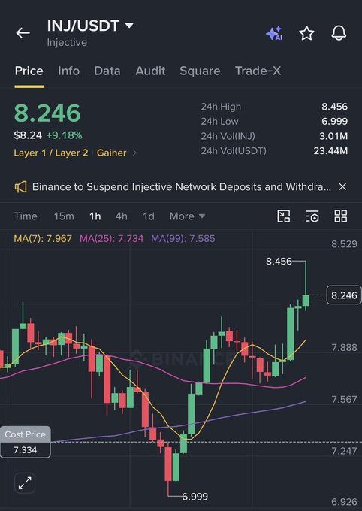362x511 pixels.
Task: Tap the 8.456 high marker on chart
Action: tap(279, 262)
